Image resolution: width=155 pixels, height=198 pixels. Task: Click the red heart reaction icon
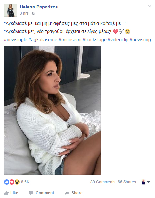[12, 182]
